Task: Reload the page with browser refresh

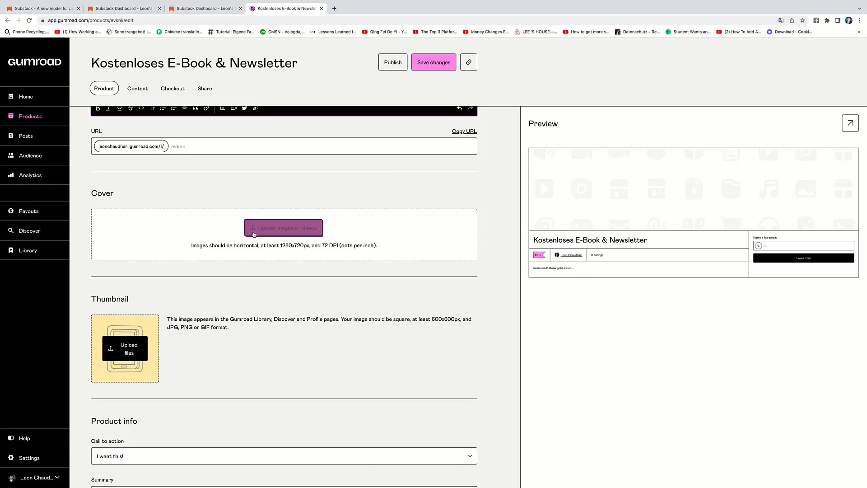Action: (x=29, y=20)
